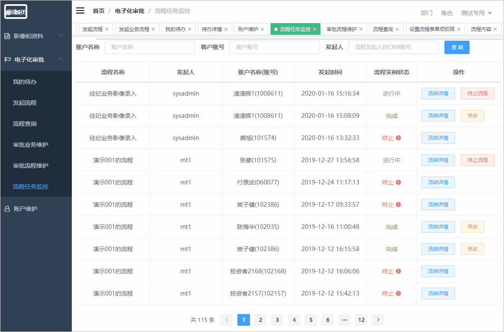This screenshot has height=332, width=504.
Task: Click the 部门 header link
Action: pyautogui.click(x=426, y=13)
